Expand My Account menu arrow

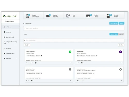pyautogui.click(x=17, y=58)
